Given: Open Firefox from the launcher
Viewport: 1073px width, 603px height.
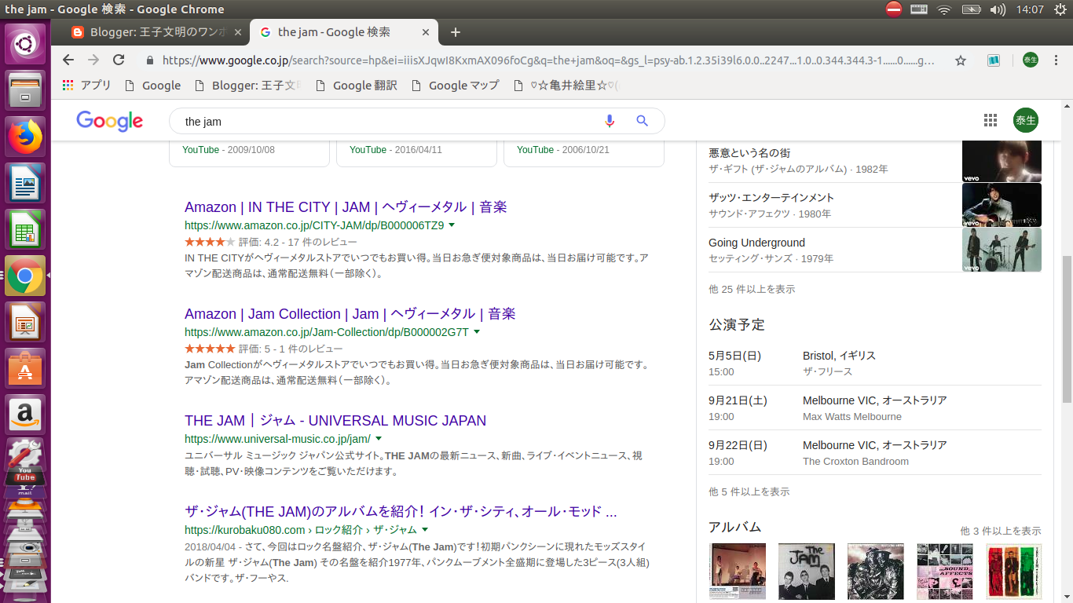Looking at the screenshot, I should pos(25,137).
